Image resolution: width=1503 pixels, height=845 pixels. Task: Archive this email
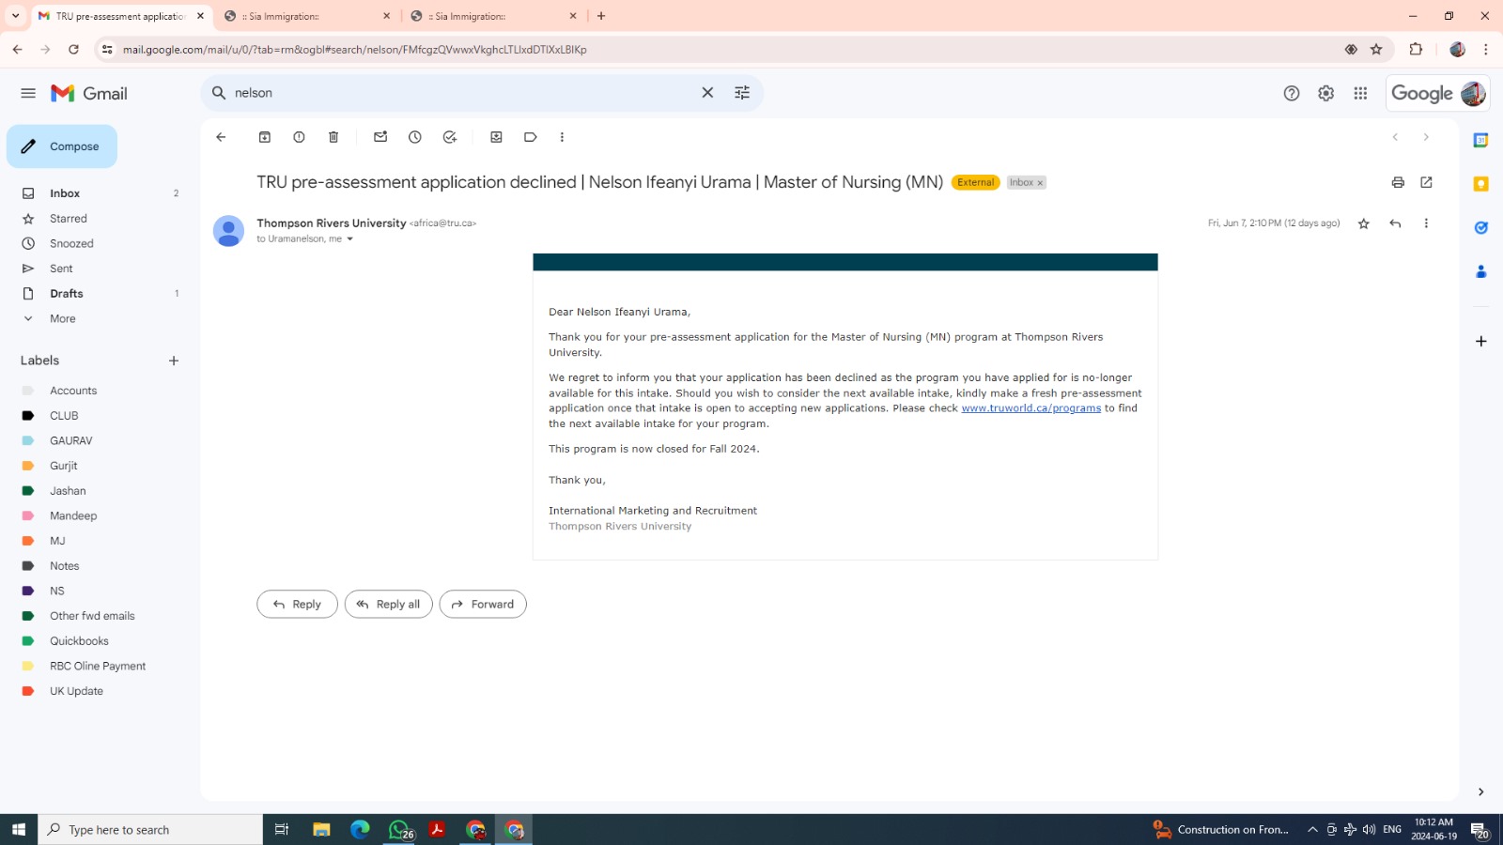coord(265,137)
